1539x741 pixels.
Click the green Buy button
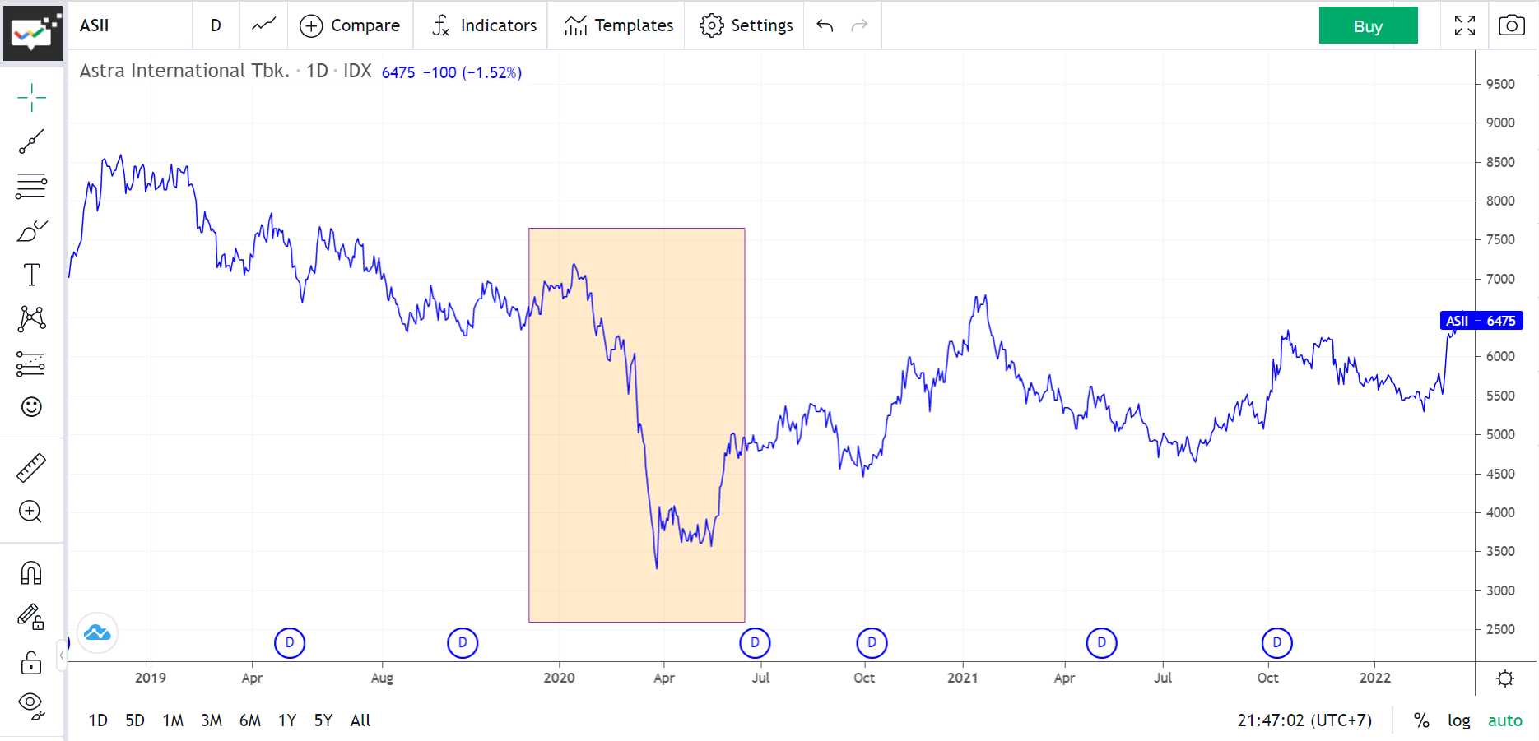1368,25
